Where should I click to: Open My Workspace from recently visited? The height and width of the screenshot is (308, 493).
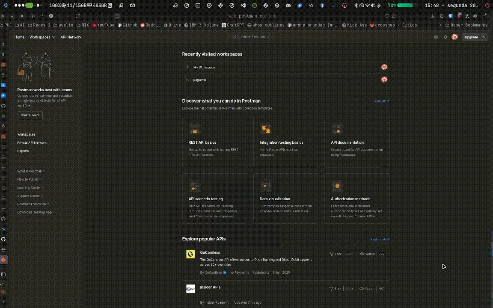[x=286, y=67]
